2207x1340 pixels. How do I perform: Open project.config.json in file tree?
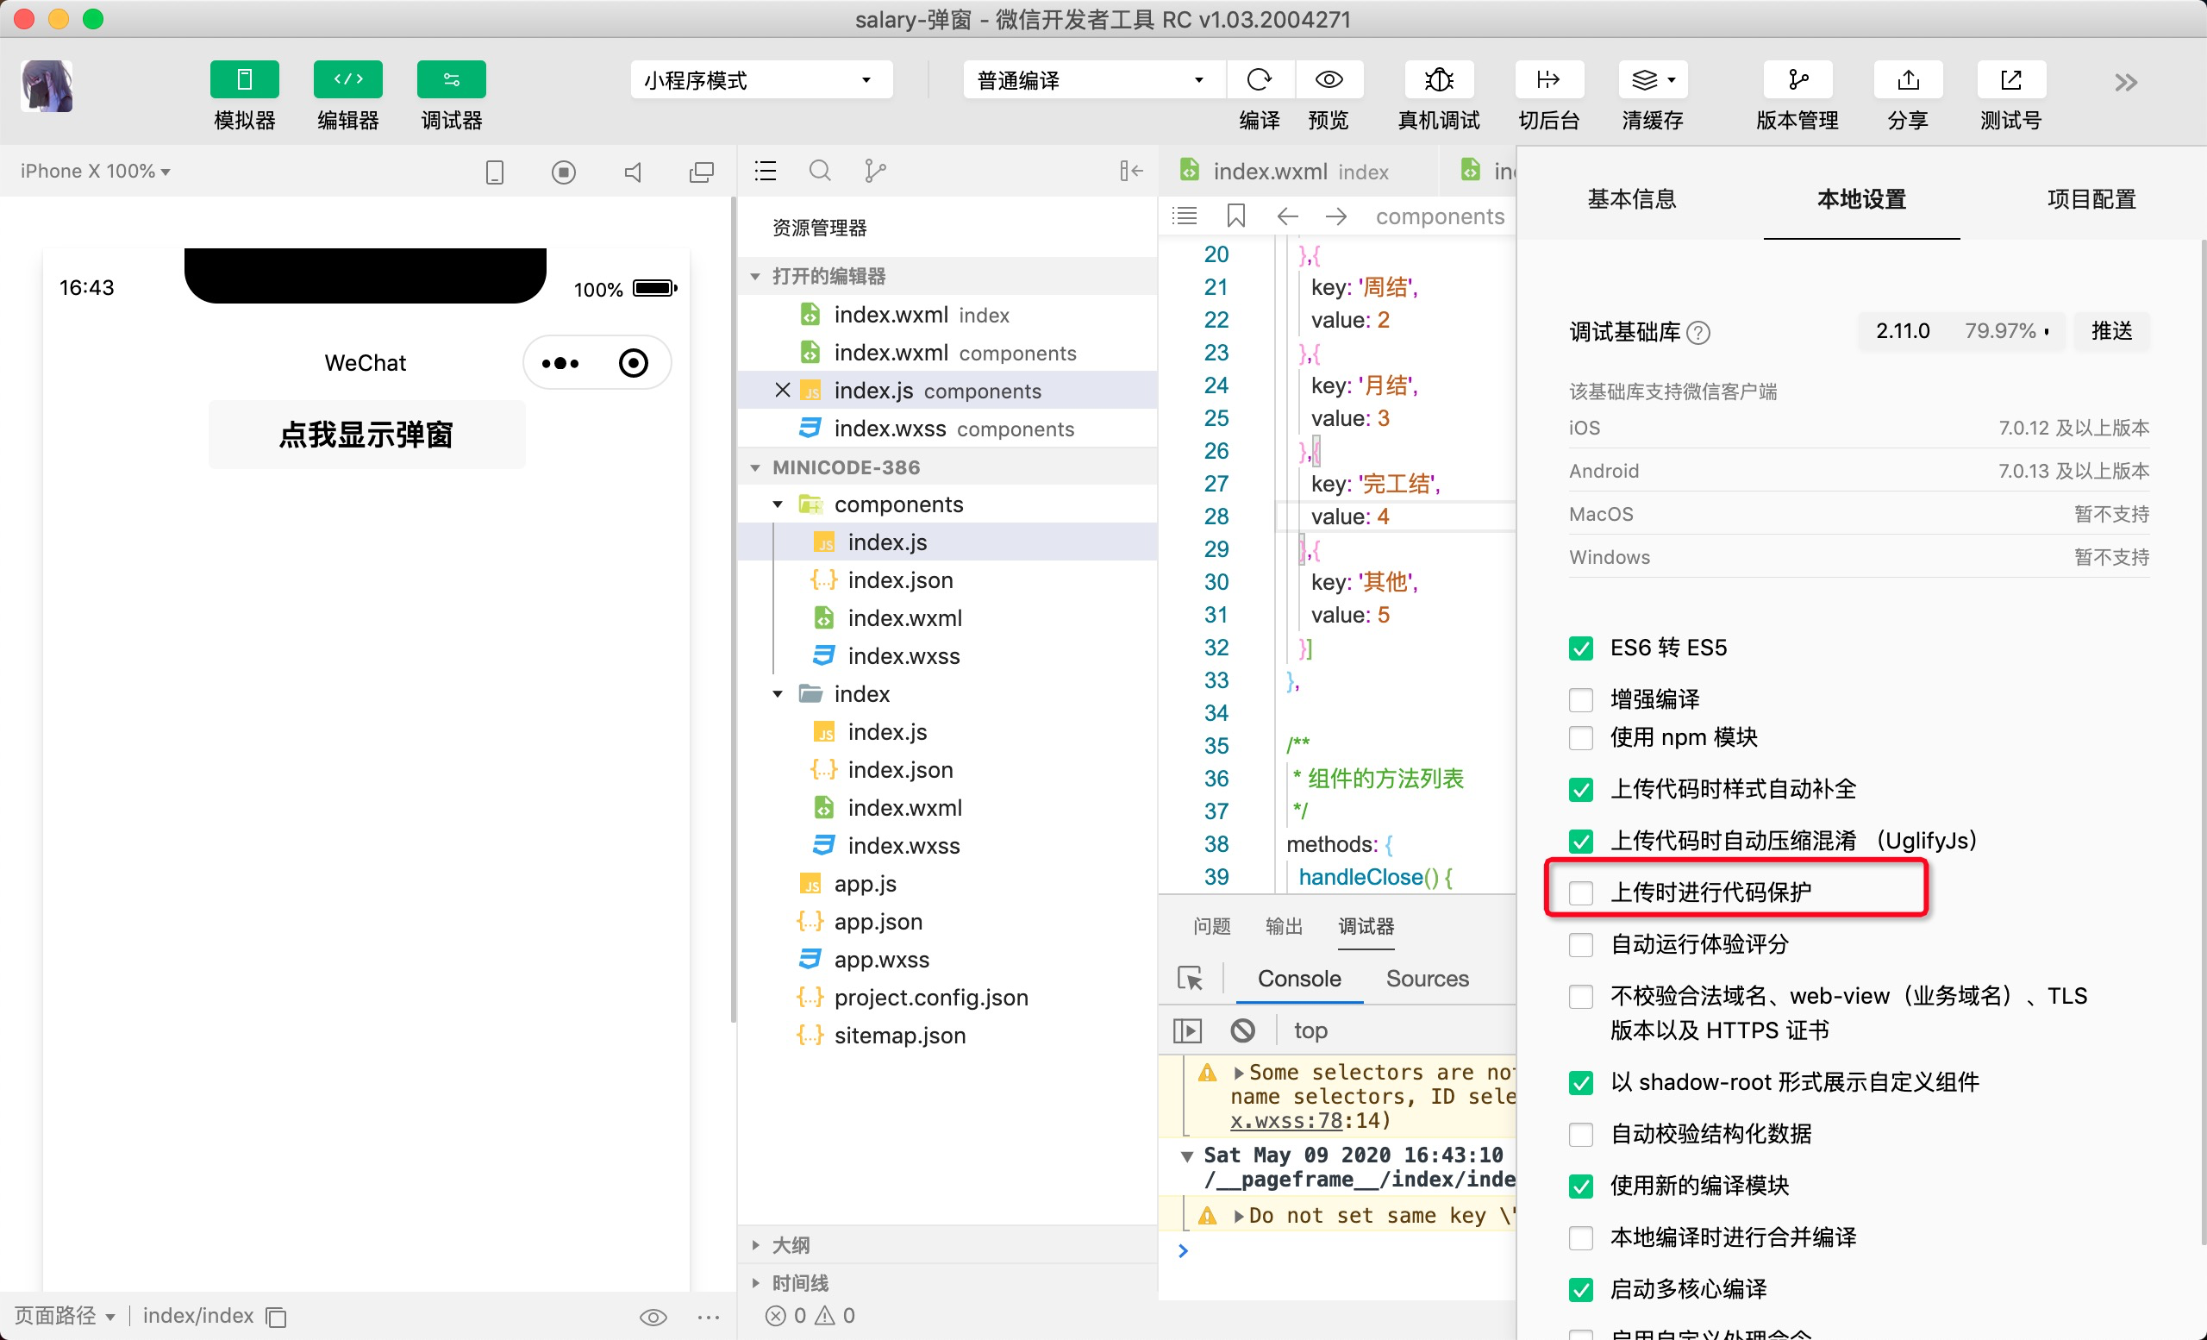tap(930, 997)
